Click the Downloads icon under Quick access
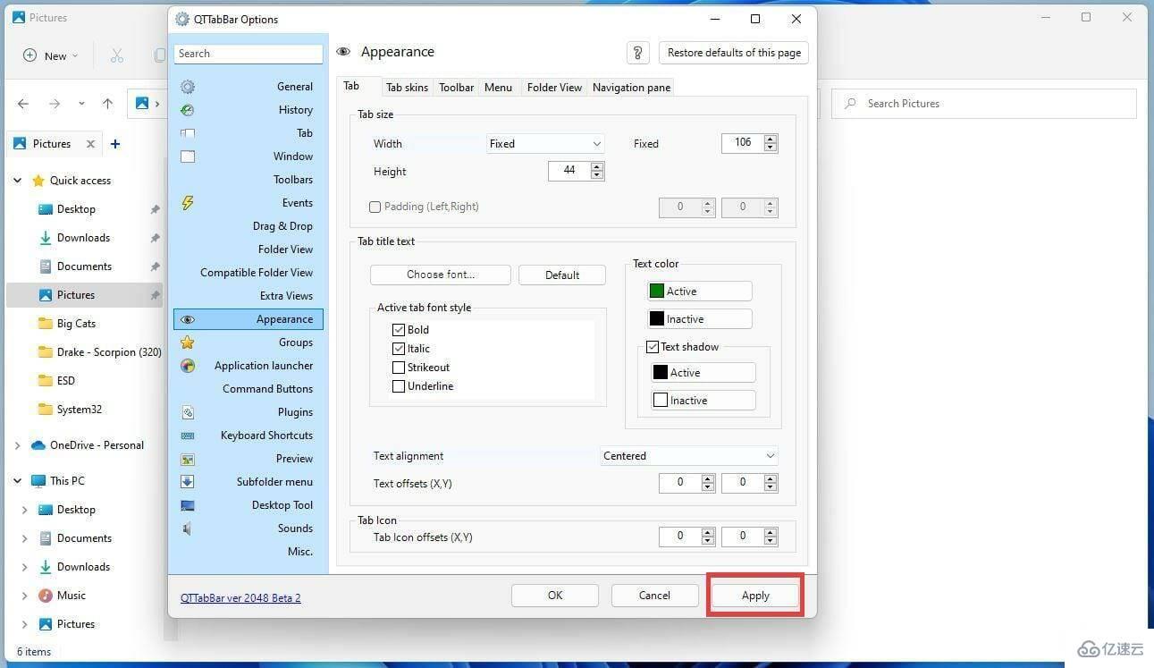 (x=46, y=238)
